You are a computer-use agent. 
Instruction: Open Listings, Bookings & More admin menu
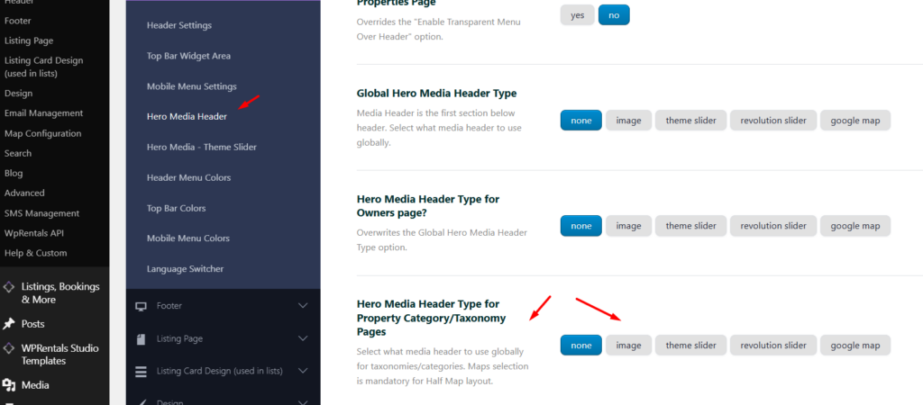pos(60,293)
